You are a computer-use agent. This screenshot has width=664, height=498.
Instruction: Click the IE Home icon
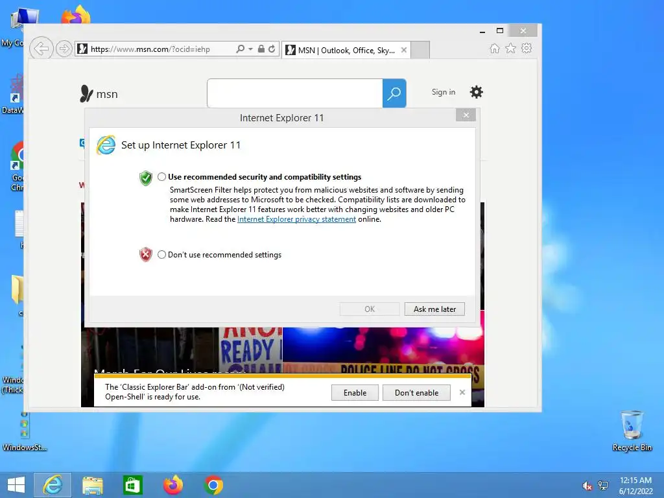tap(495, 48)
